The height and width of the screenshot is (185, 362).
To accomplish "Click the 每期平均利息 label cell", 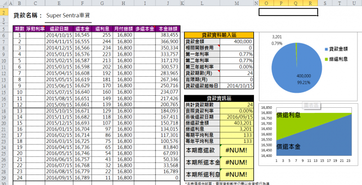I will tap(202, 135).
